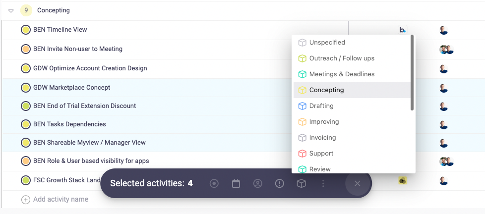The width and height of the screenshot is (485, 214).
Task: Choose Outreach / Follow ups type
Action: click(x=342, y=58)
